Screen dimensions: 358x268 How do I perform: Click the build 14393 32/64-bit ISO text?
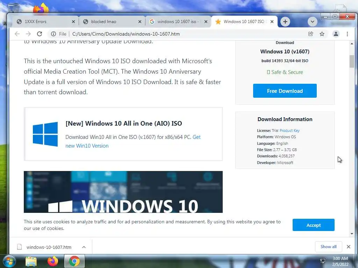click(285, 61)
